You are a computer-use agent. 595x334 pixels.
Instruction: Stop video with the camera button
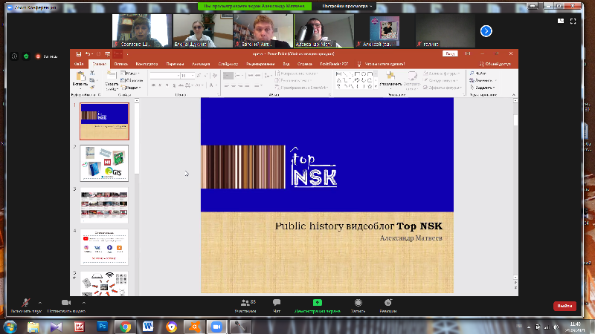click(x=66, y=306)
